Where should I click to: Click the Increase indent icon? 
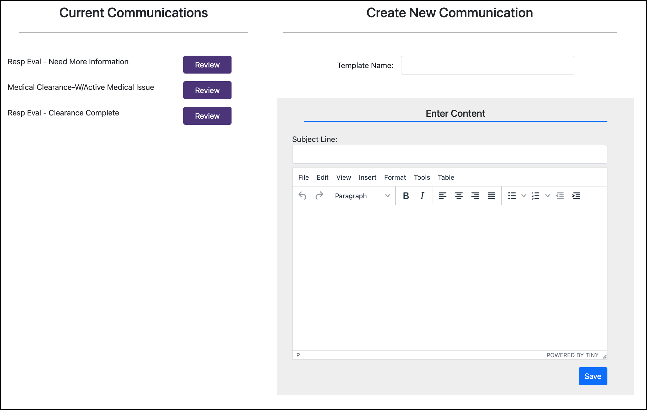click(576, 195)
